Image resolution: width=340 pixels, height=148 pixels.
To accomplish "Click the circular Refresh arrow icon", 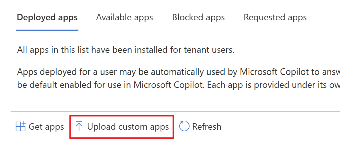I will 184,126.
